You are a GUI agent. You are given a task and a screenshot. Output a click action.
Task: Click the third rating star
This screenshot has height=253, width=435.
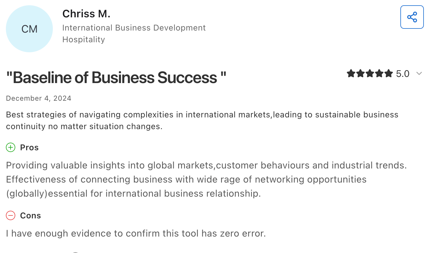[x=370, y=73]
